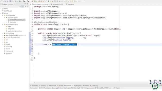Click the @SpringBootApplication annotation

[46, 22]
